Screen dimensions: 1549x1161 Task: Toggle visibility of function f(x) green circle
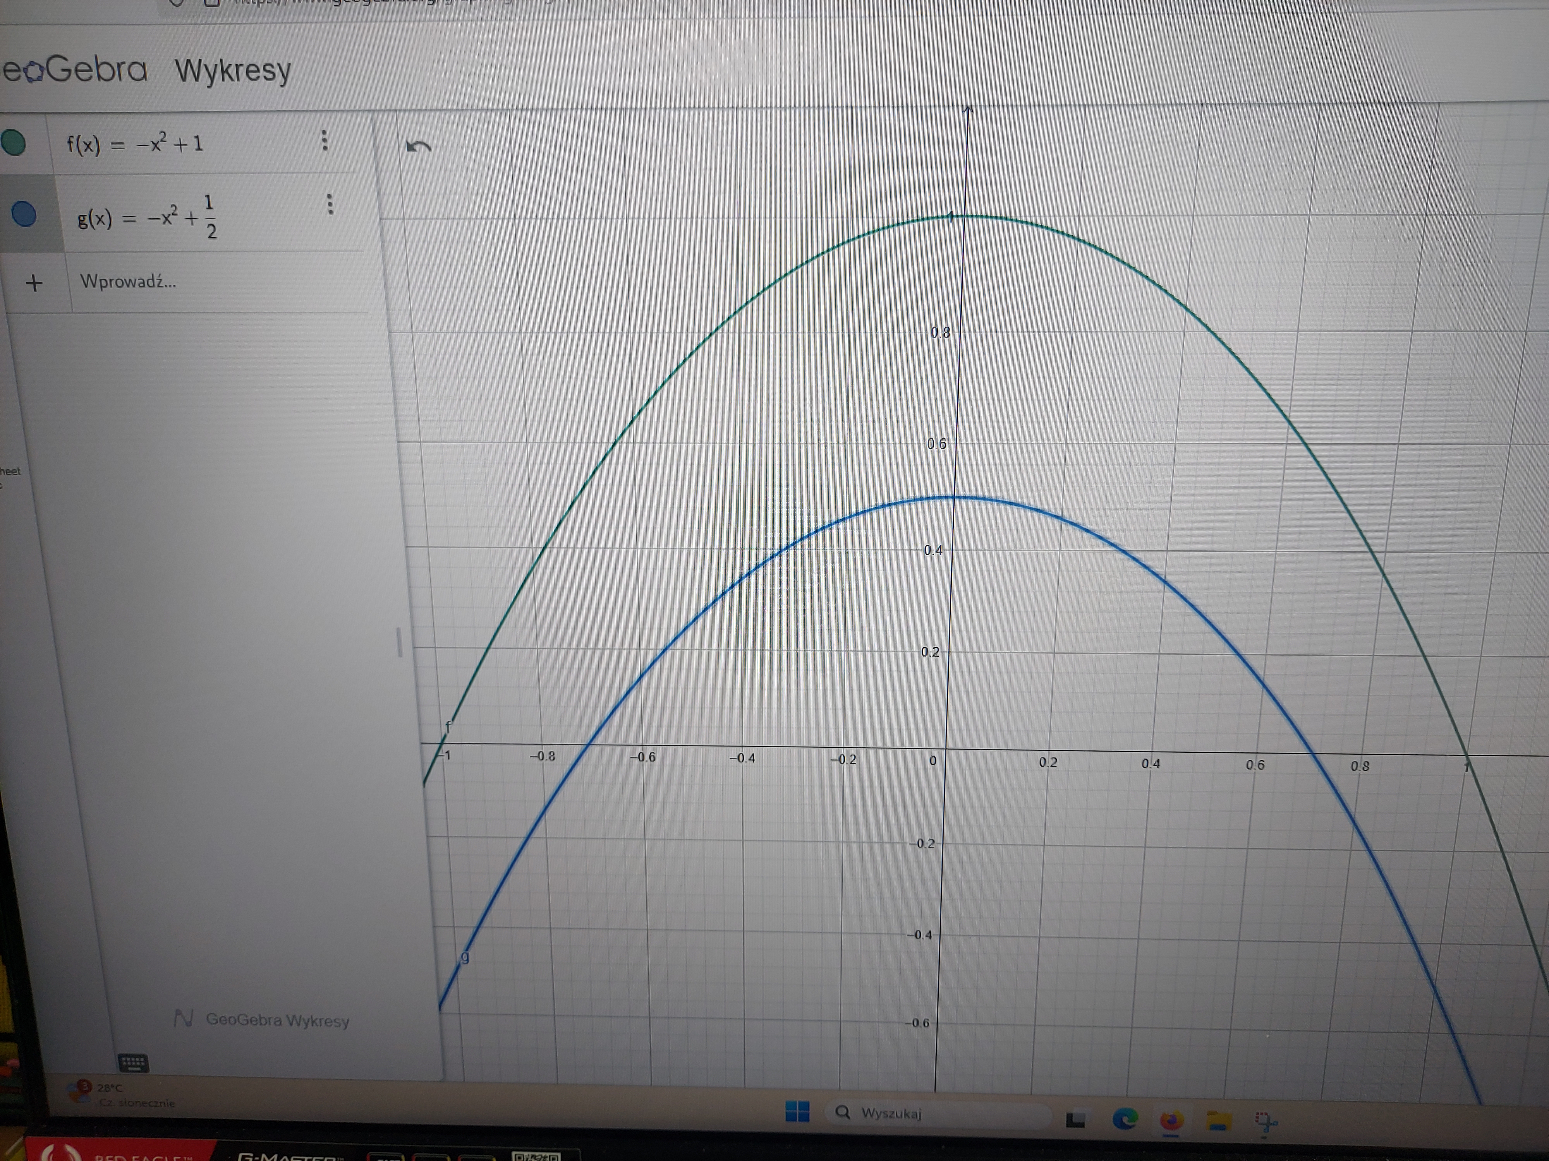click(13, 142)
